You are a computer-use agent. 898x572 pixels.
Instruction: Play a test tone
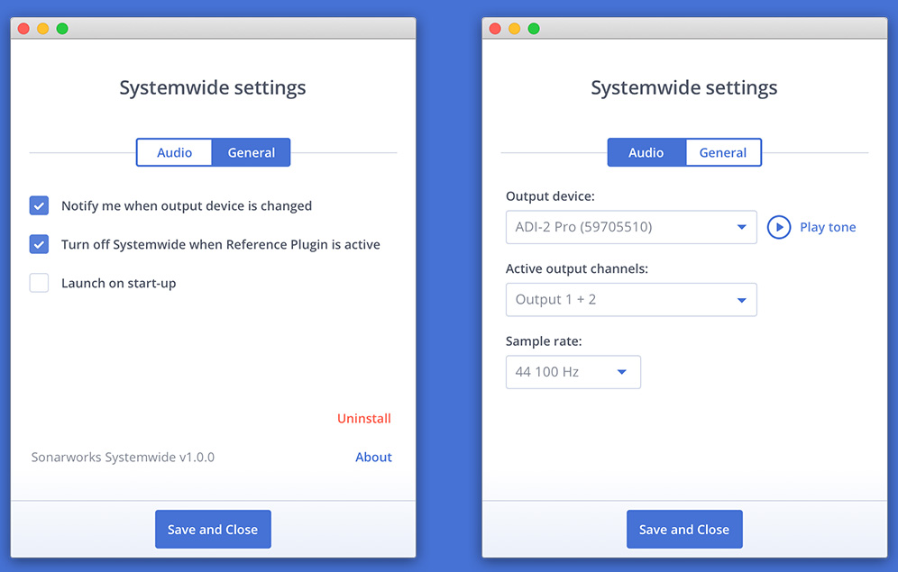pyautogui.click(x=827, y=227)
